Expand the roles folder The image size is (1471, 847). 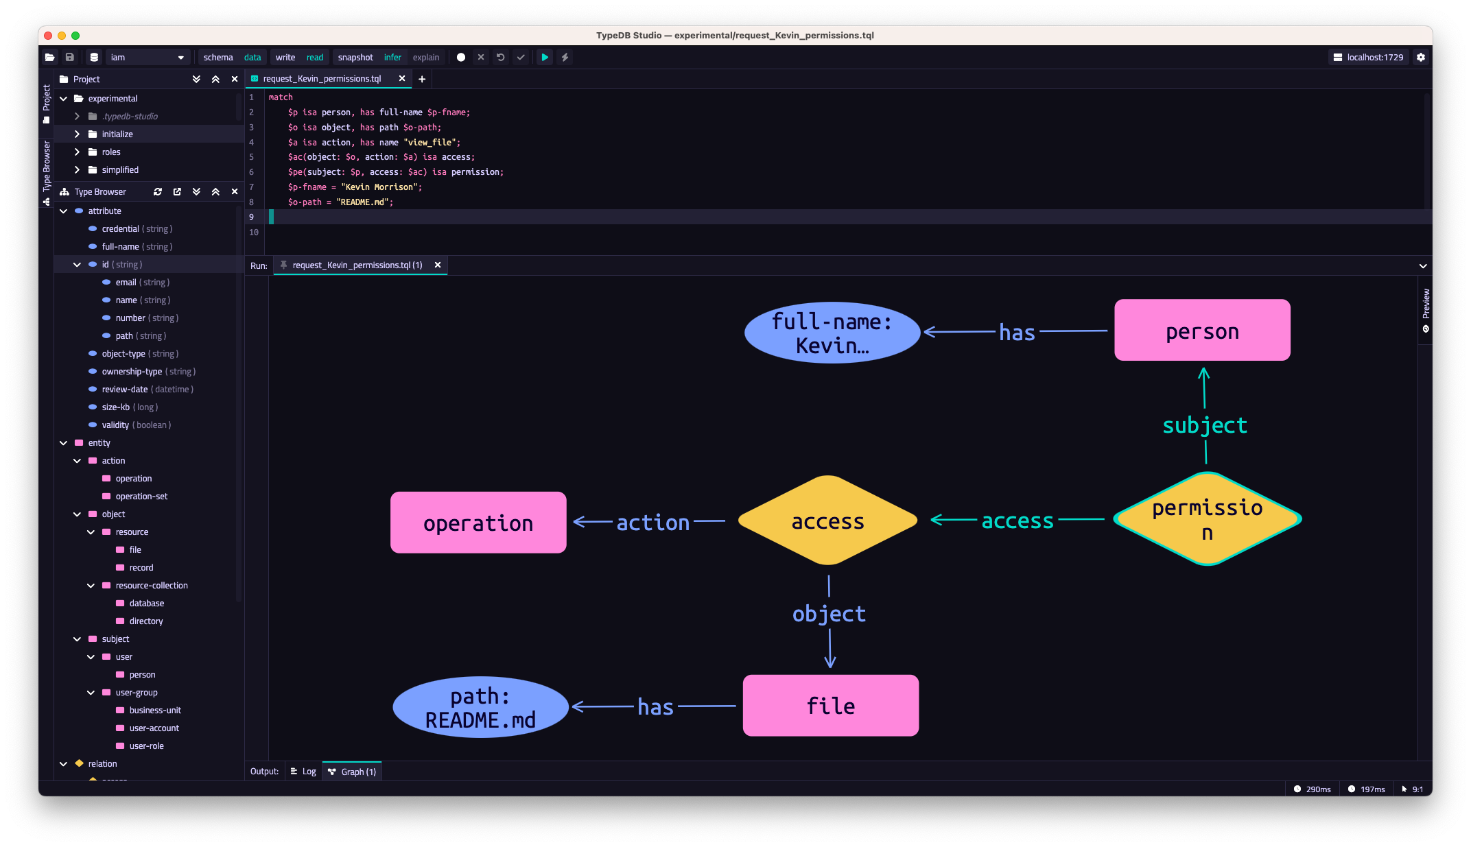point(77,152)
